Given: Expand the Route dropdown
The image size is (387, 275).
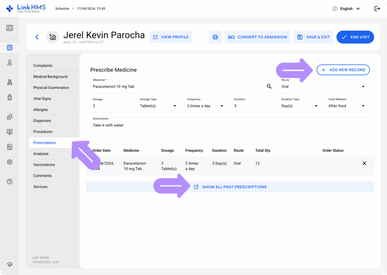Looking at the screenshot, I should click(324, 87).
